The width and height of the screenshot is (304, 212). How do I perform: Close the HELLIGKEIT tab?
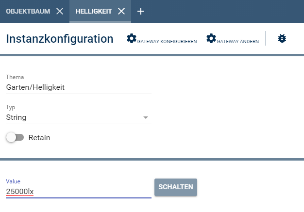(121, 11)
